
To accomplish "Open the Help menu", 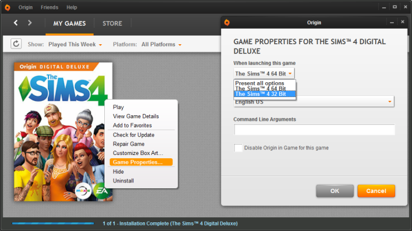I will click(72, 7).
